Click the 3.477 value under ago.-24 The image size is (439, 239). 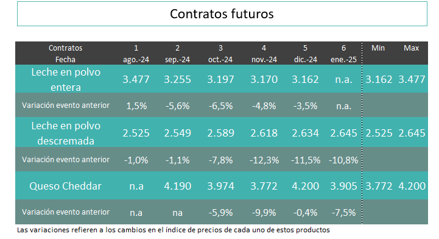coord(136,79)
